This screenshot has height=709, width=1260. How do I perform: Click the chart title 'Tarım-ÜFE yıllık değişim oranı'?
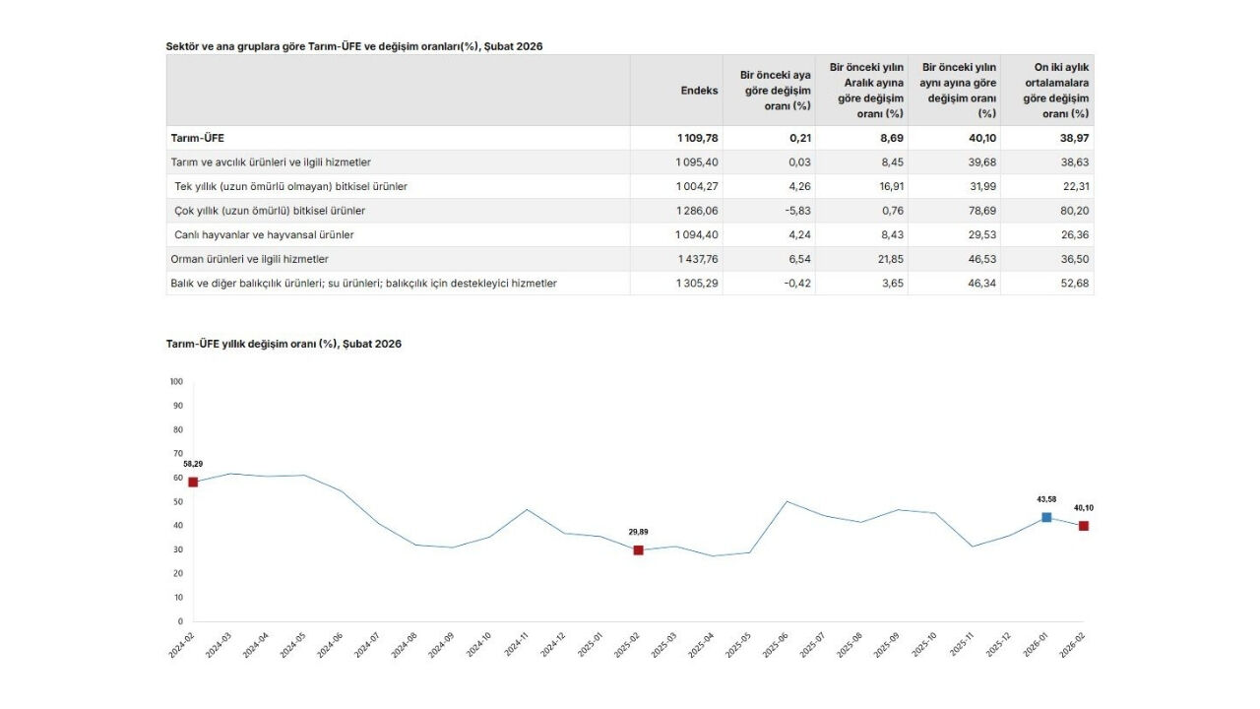pos(283,344)
